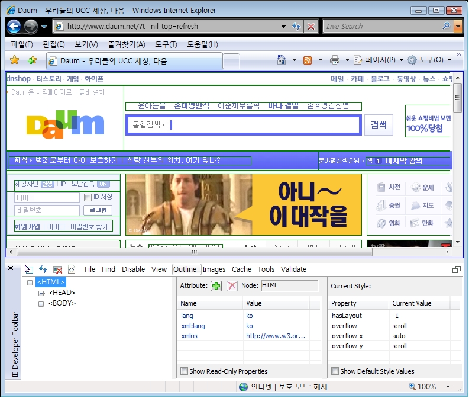Screen dimensions: 469x398
Task: Expand the <BODY> tree node
Action: pos(41,304)
